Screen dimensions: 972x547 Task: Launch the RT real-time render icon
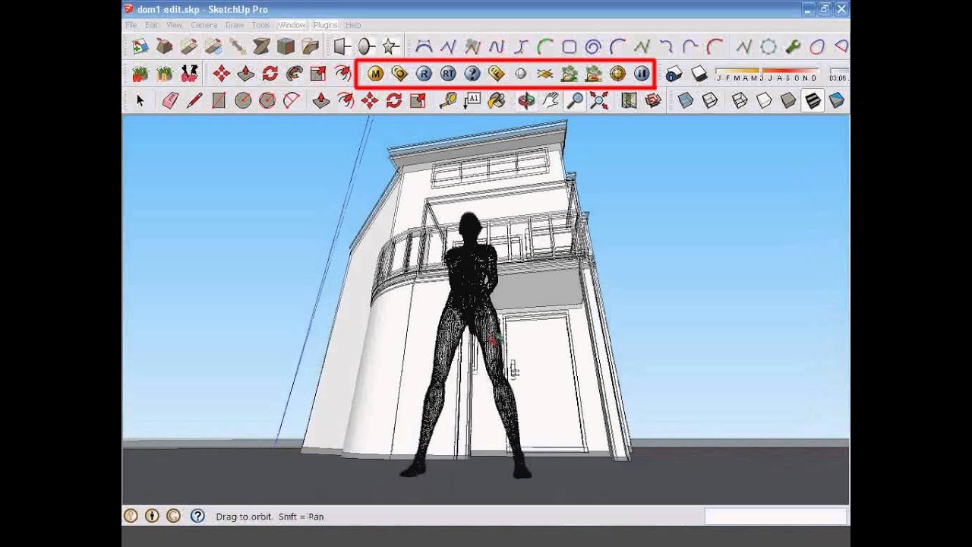tap(448, 74)
